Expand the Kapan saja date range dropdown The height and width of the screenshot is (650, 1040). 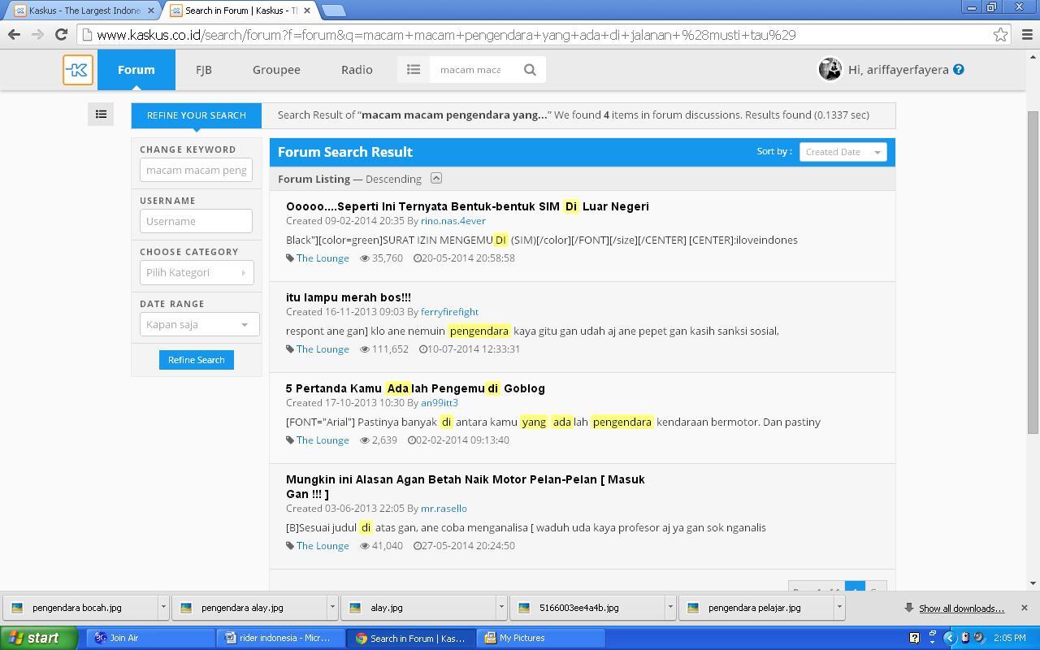199,324
